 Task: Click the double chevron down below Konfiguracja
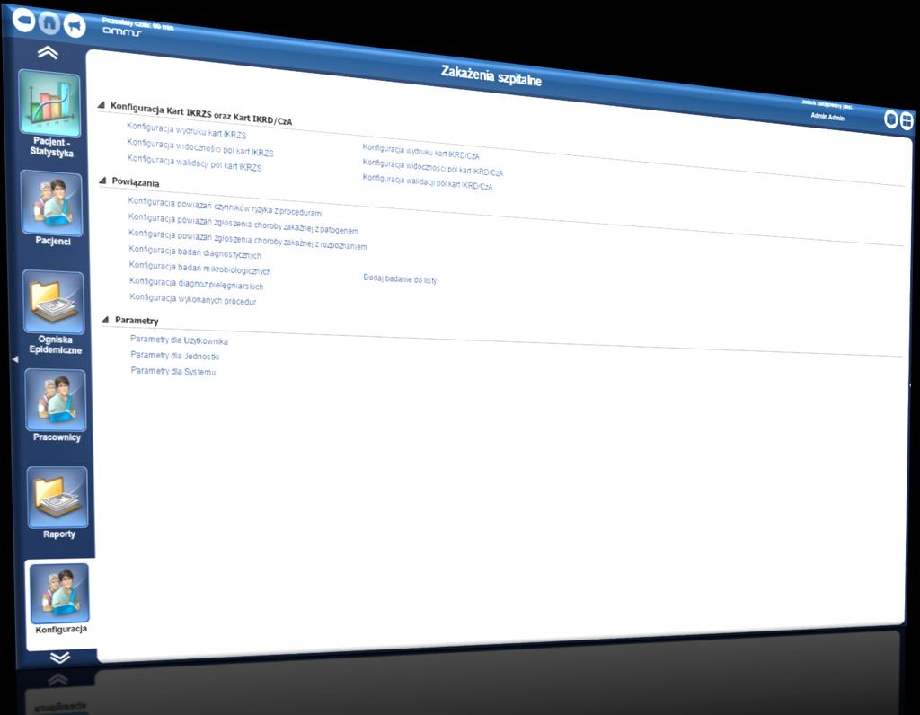60,658
